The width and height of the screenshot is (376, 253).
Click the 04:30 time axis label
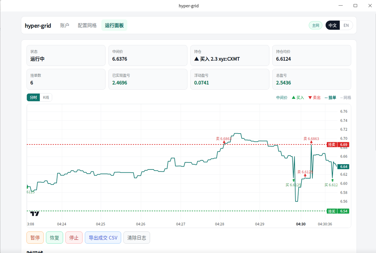pos(301,224)
